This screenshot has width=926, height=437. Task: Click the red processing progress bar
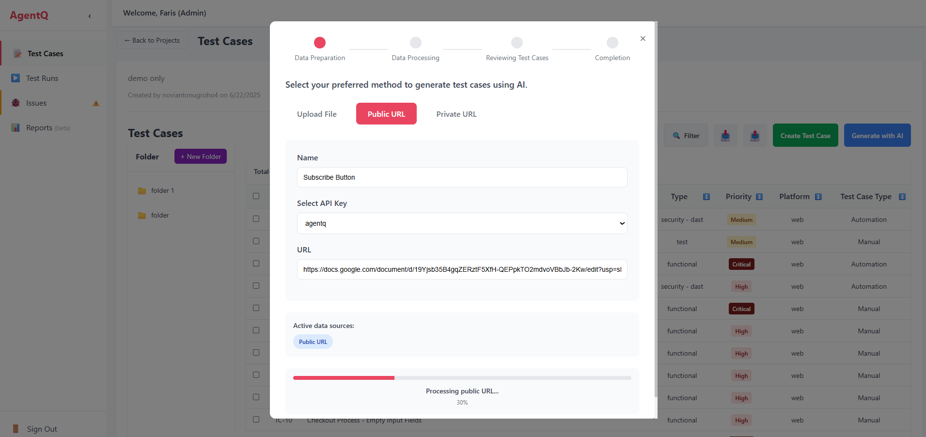(x=344, y=378)
